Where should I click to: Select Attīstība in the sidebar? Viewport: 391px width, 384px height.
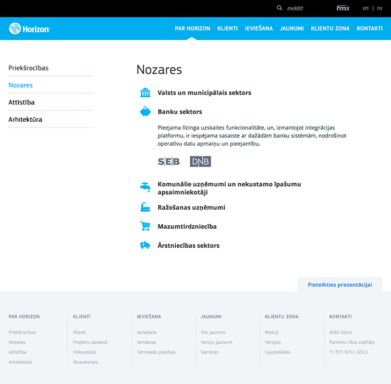pyautogui.click(x=21, y=103)
